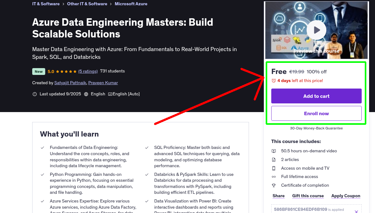Click the '100% off' text
This screenshot has width=375, height=213.
pos(316,72)
